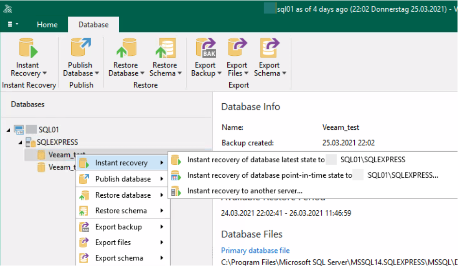Click the Veeam Explorer app icon in title bar
This screenshot has height=266, width=458.
pos(8,9)
